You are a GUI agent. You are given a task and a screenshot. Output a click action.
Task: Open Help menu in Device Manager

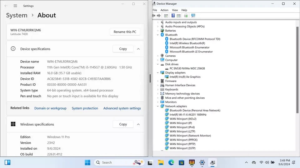(x=184, y=10)
